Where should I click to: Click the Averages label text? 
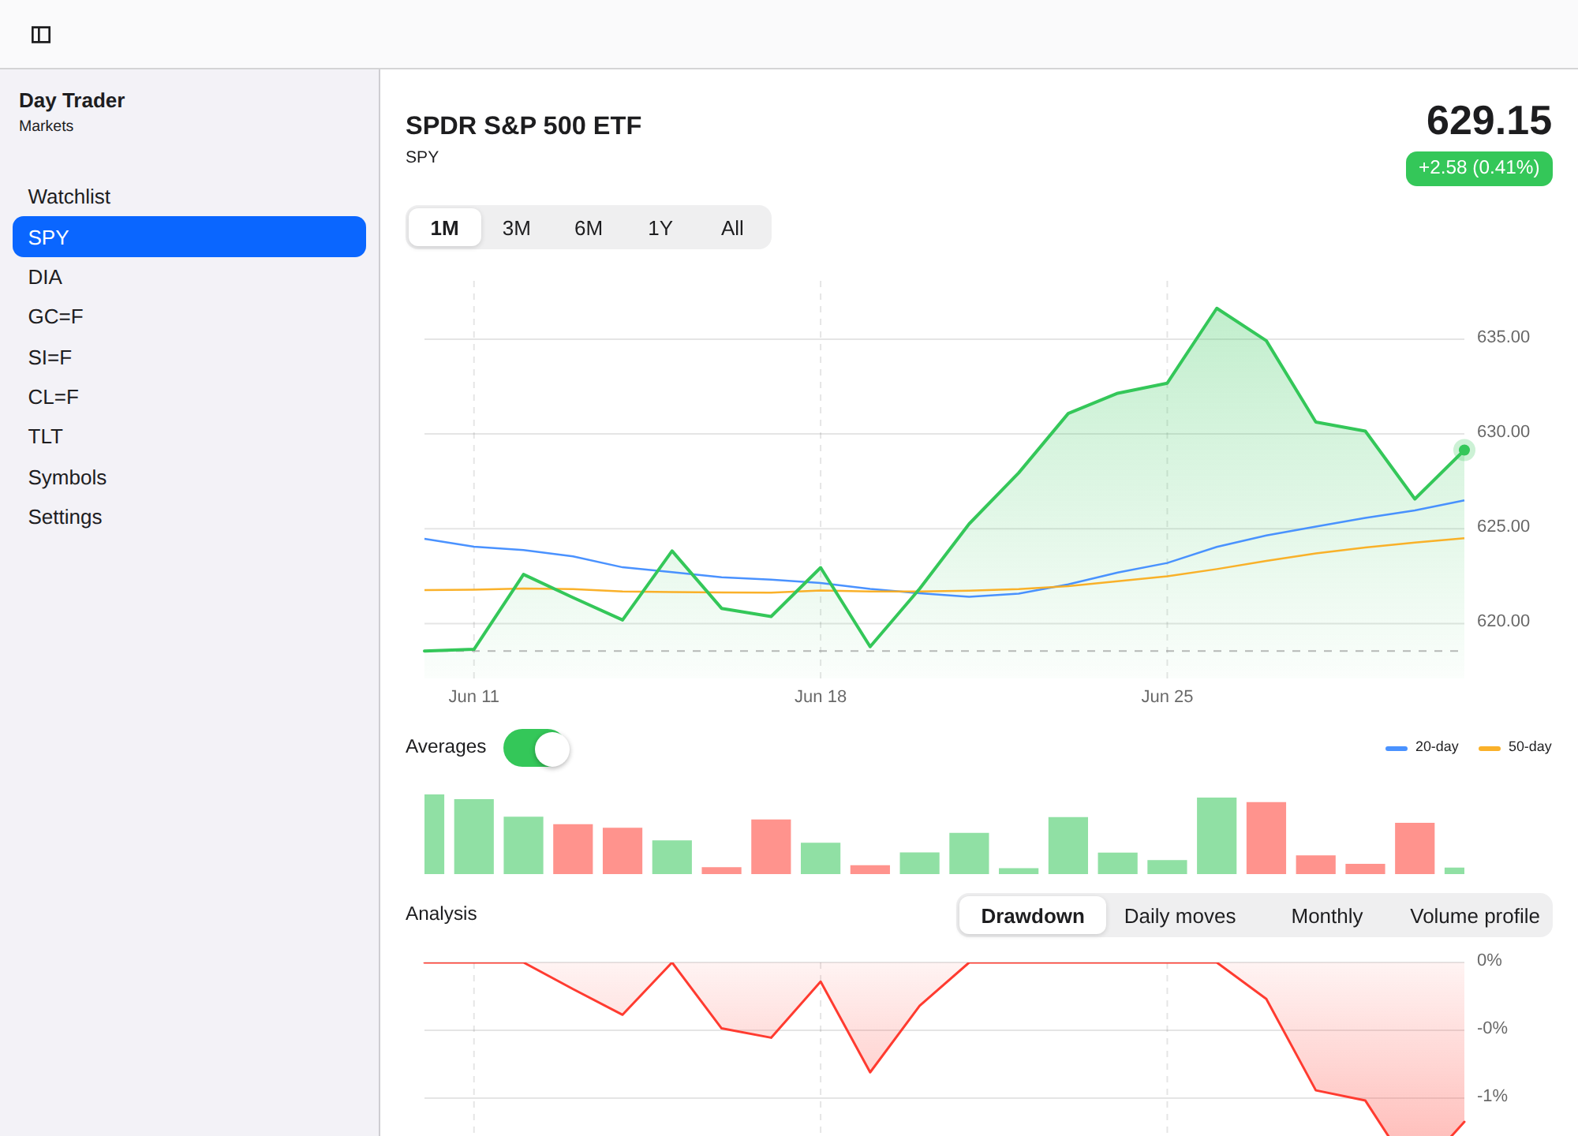point(446,746)
